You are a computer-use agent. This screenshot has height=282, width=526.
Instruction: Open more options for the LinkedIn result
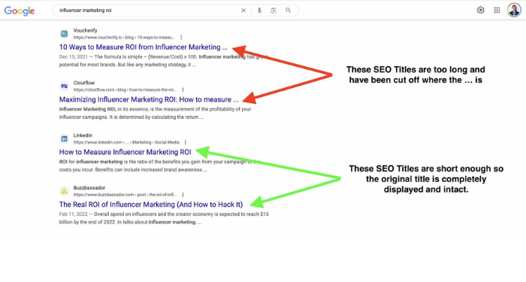coord(186,142)
